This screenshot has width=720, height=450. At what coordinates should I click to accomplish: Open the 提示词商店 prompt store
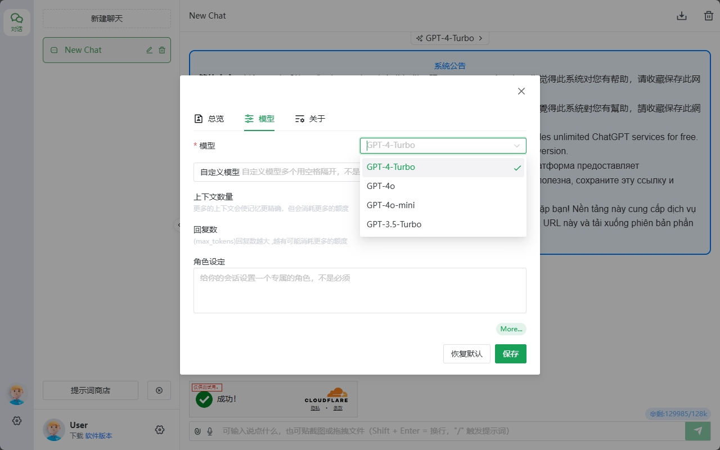91,390
